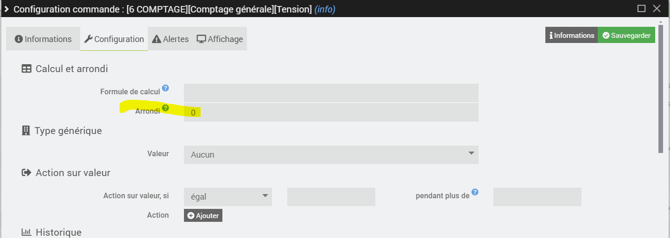Viewport: 670px width, 238px height.
Task: Click the Formule de calcul input field
Action: point(331,92)
